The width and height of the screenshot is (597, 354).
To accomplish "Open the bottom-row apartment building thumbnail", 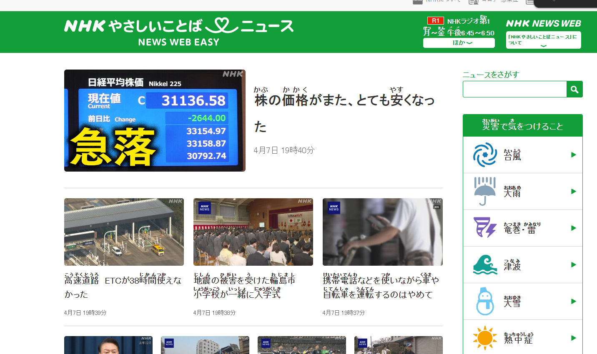I will coord(205,345).
